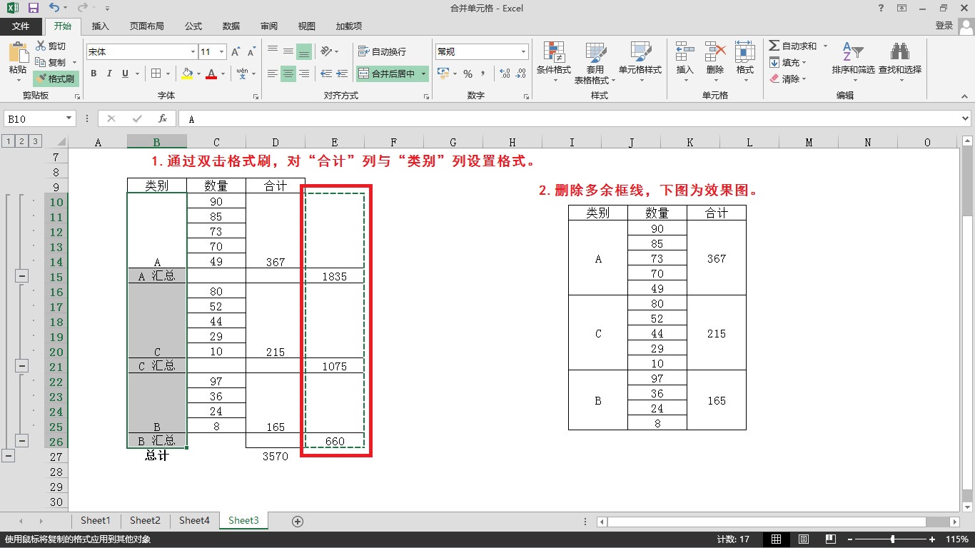Apply percent style with % icon
Viewport: 975px width, 548px height.
468,73
